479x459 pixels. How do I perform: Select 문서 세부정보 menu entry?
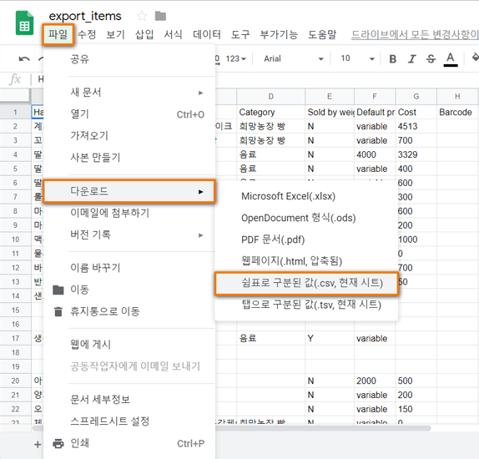pos(129,400)
